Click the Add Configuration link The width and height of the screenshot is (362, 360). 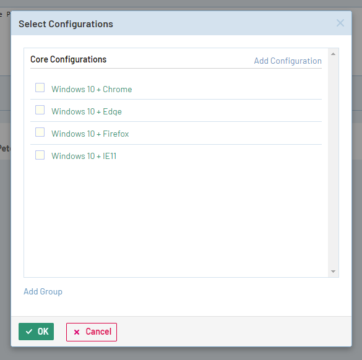[x=288, y=61]
